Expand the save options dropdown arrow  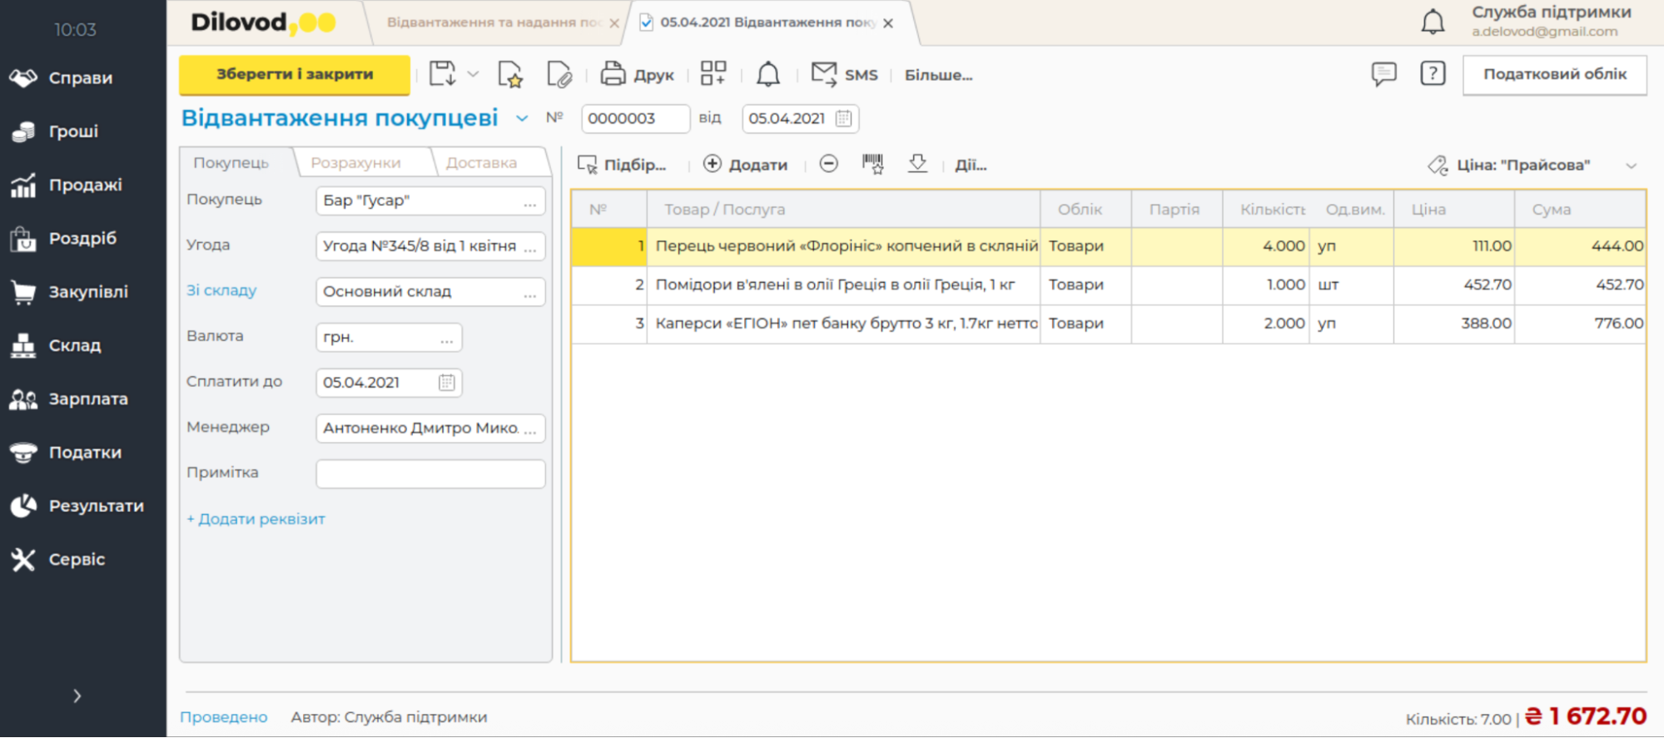pos(473,74)
